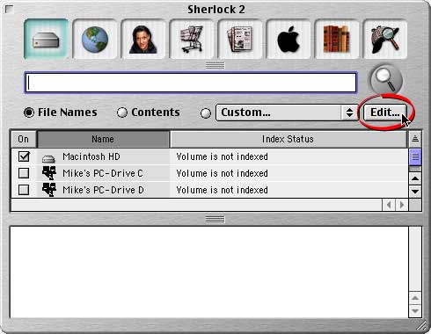
Task: Click the Sherlock 2 window title
Action: point(216,10)
